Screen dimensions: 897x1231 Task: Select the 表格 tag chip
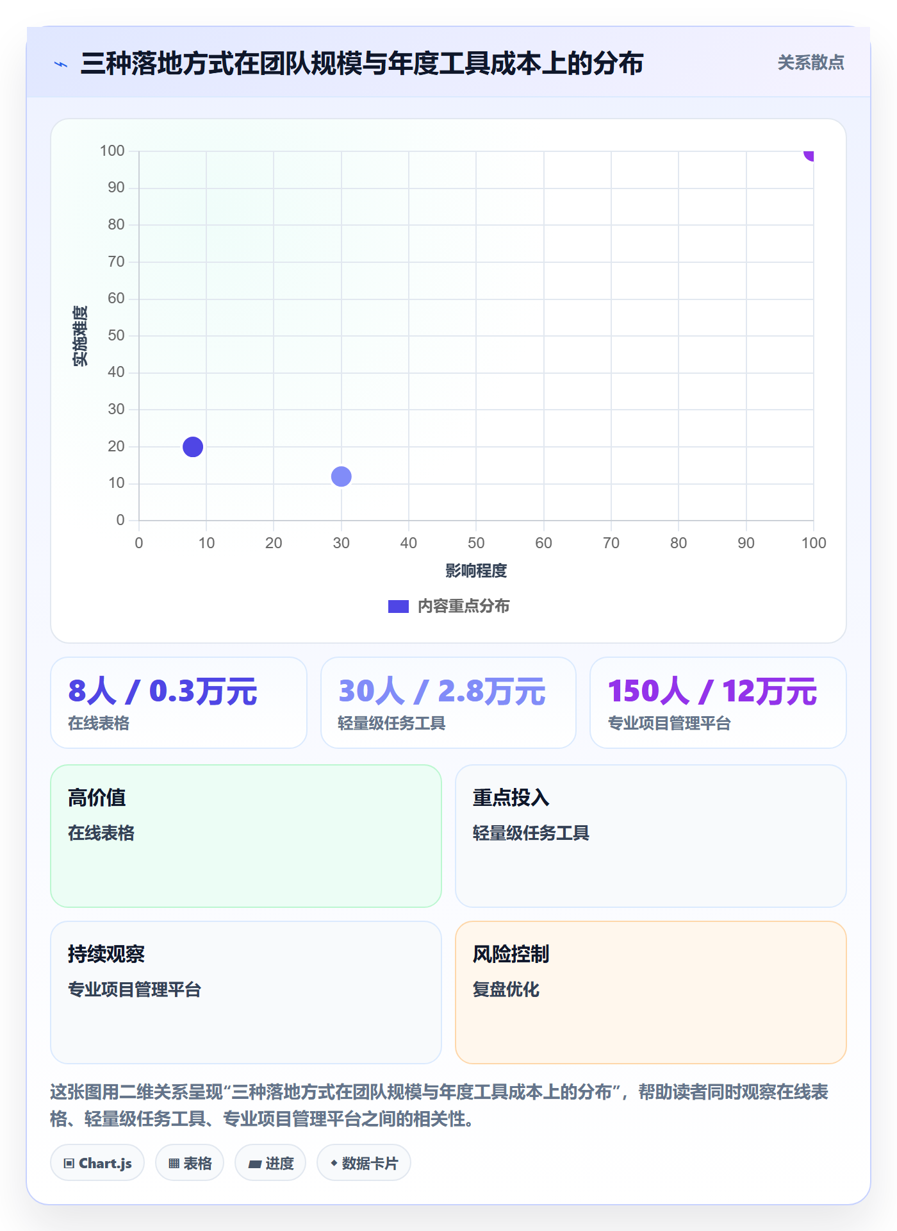(x=190, y=1163)
